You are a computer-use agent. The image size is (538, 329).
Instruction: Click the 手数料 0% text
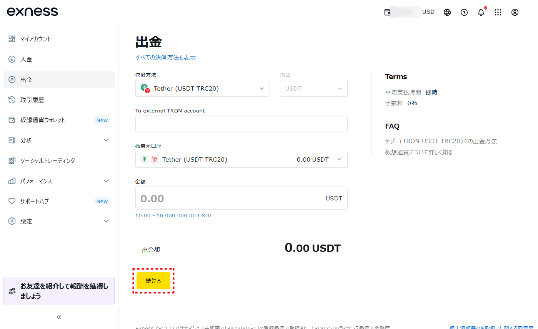pos(401,103)
